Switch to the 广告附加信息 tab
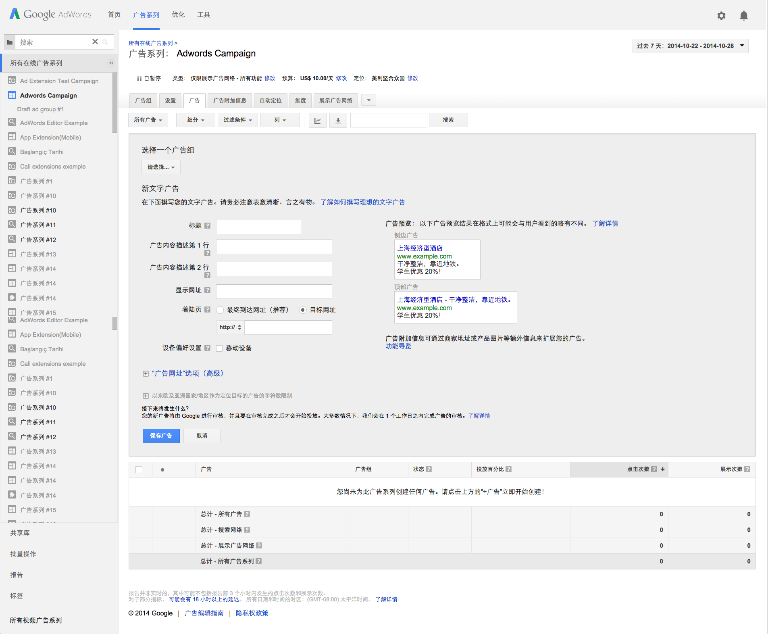The image size is (768, 634). pyautogui.click(x=230, y=100)
